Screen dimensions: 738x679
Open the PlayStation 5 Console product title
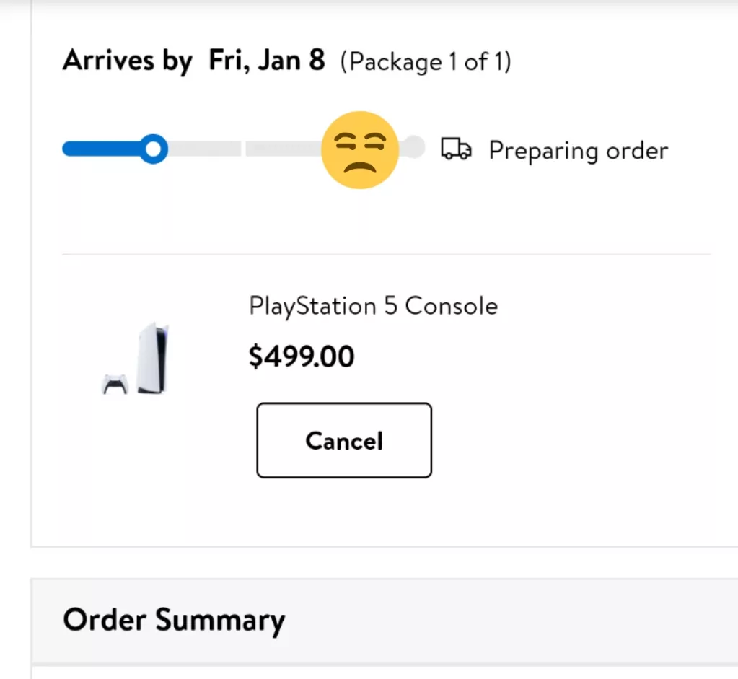click(x=373, y=307)
